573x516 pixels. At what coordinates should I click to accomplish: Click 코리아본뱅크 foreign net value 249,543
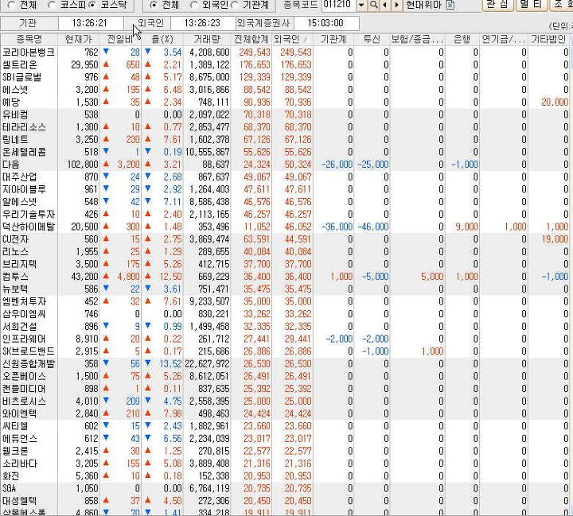[x=295, y=52]
